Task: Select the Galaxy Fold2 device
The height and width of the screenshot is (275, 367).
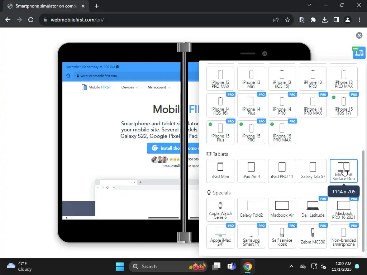Action: (251, 209)
